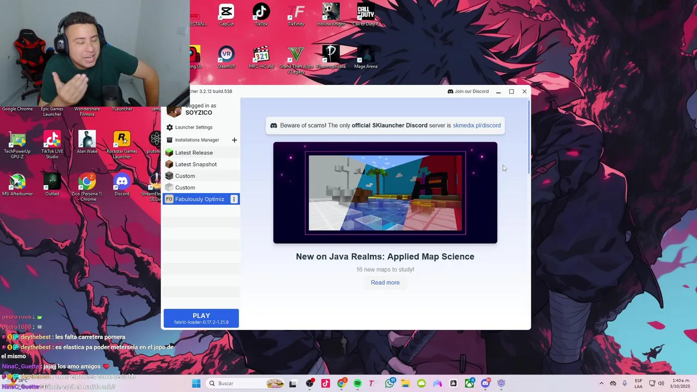
Task: Open Mage Arena desktop shortcut
Action: click(x=366, y=57)
